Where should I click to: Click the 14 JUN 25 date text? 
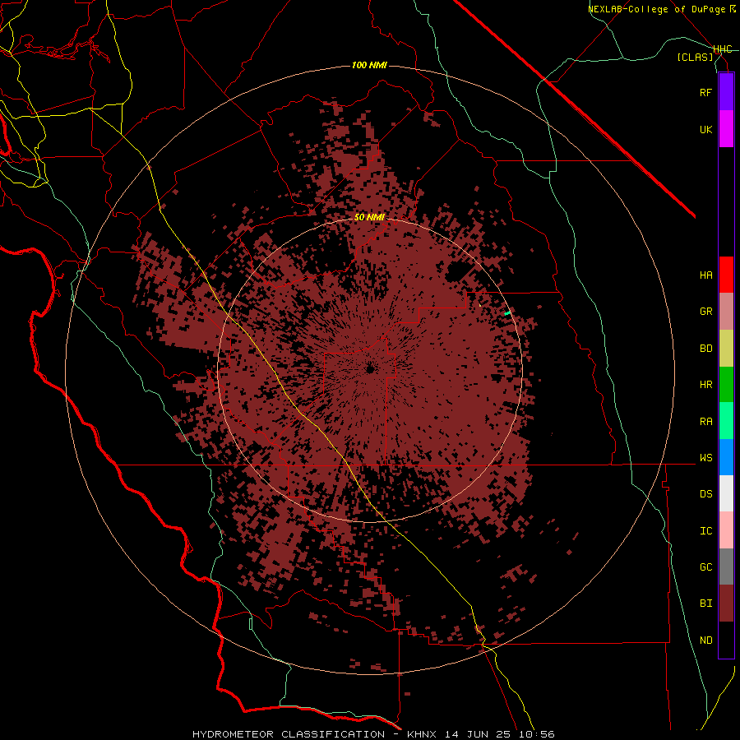pyautogui.click(x=480, y=734)
